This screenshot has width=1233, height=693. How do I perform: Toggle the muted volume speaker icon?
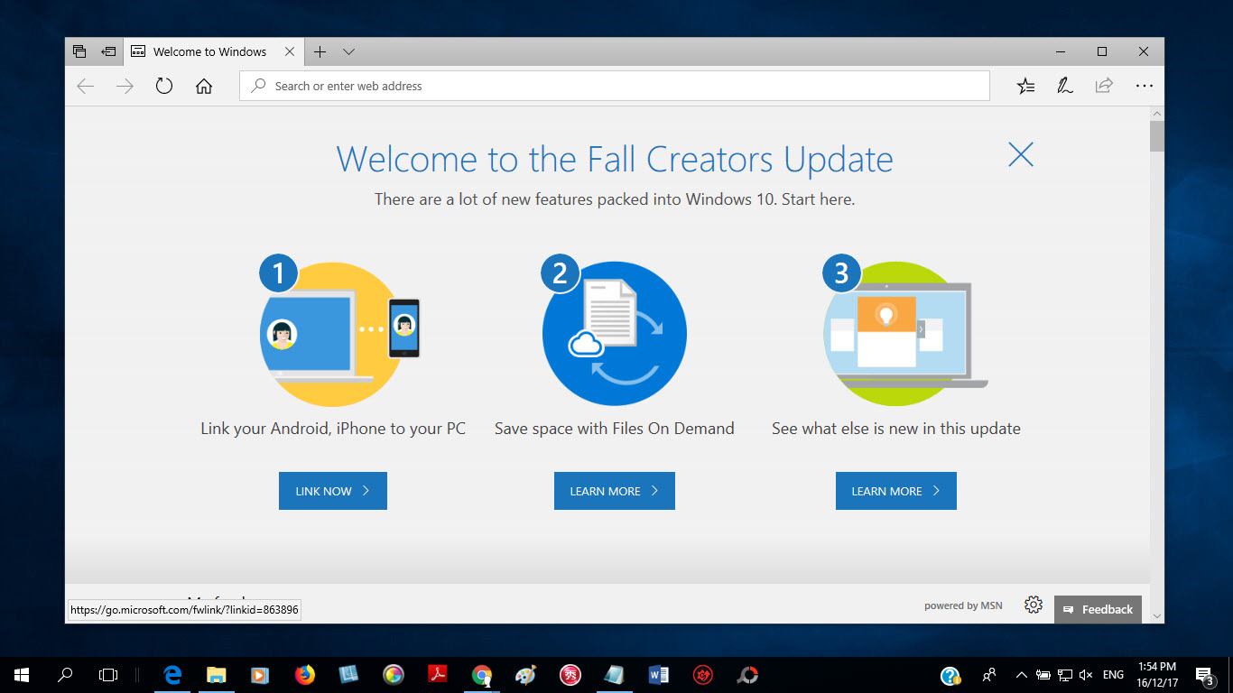1086,674
